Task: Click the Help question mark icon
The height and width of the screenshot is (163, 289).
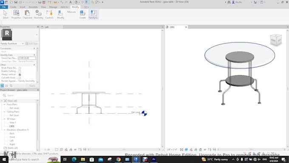Action: coord(262,2)
